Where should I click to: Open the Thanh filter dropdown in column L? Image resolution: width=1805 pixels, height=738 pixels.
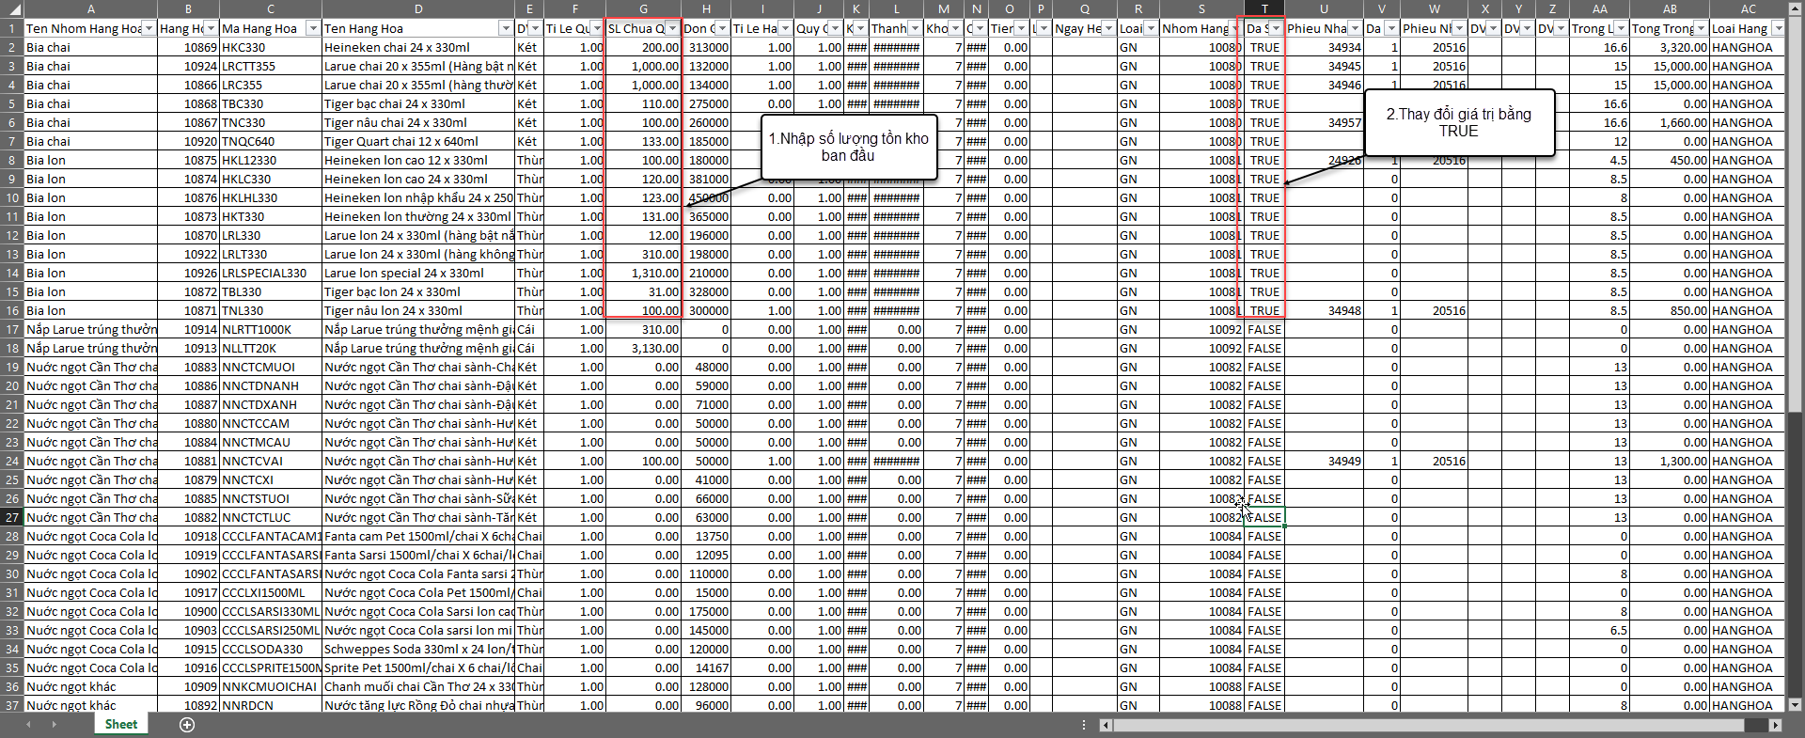pyautogui.click(x=915, y=28)
